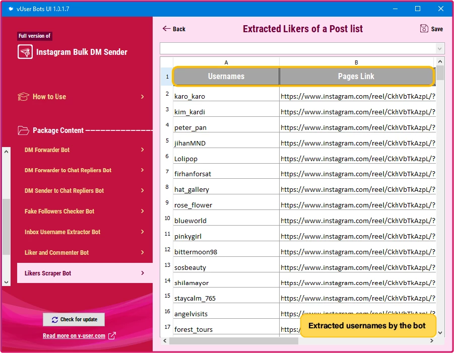The width and height of the screenshot is (454, 353).
Task: Click the Back button label
Action: 179,29
